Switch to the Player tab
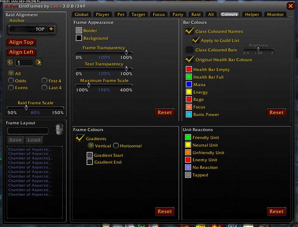 click(x=102, y=14)
